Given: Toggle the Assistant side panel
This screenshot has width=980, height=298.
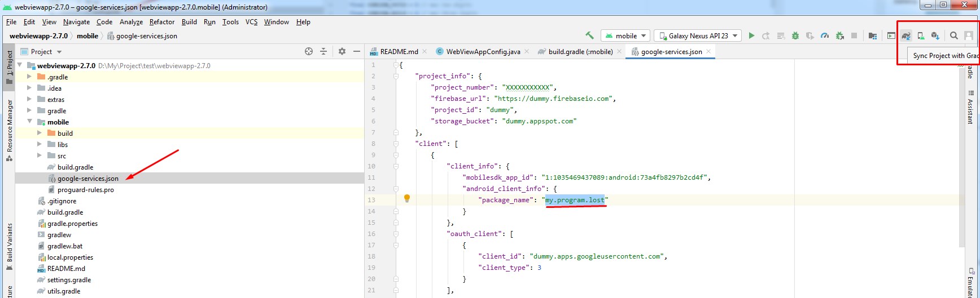Looking at the screenshot, I should (x=970, y=106).
